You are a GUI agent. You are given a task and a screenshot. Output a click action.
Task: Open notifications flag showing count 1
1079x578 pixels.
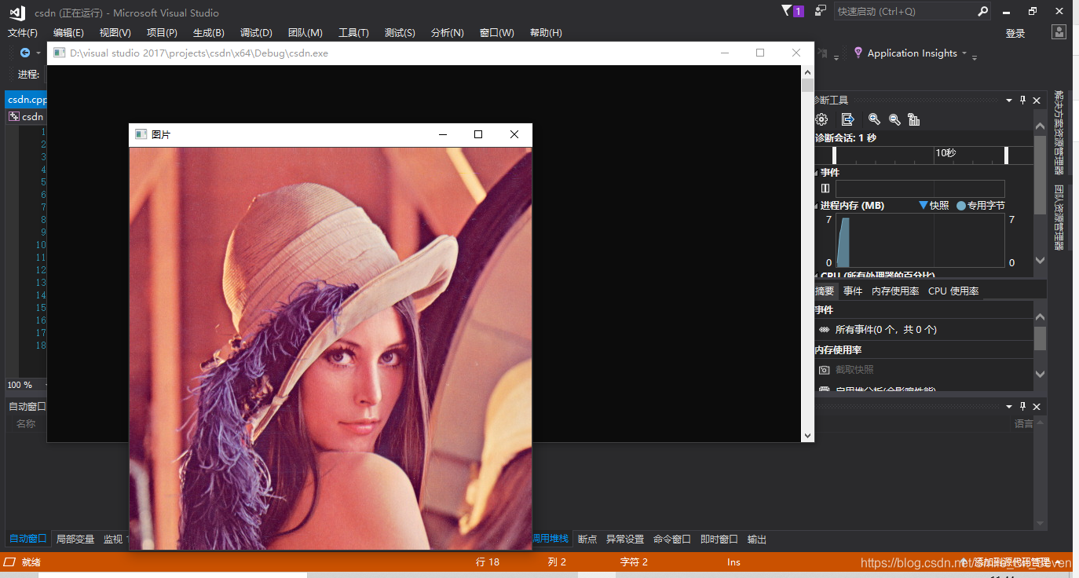point(792,11)
